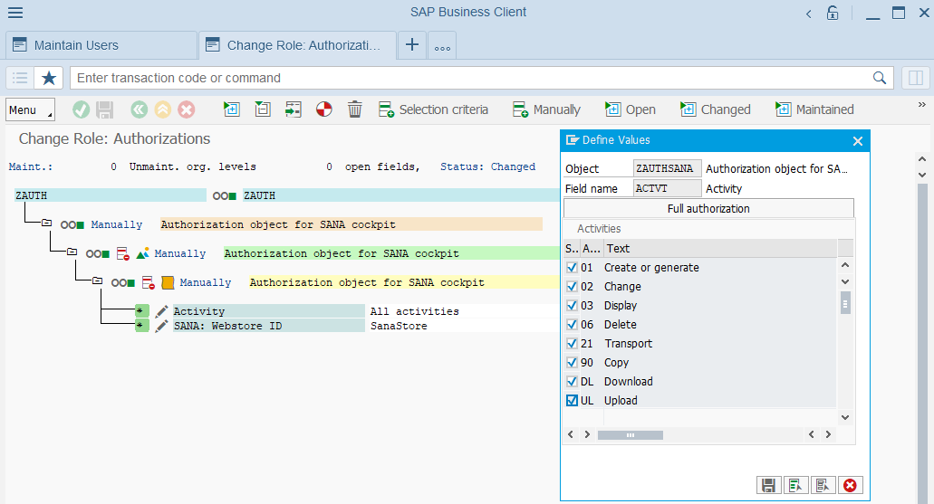Click the Status: Changed link
The image size is (934, 504).
487,167
